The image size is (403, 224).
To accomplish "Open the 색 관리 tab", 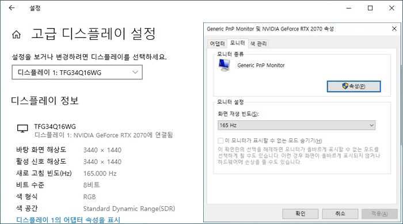I will pyautogui.click(x=258, y=44).
